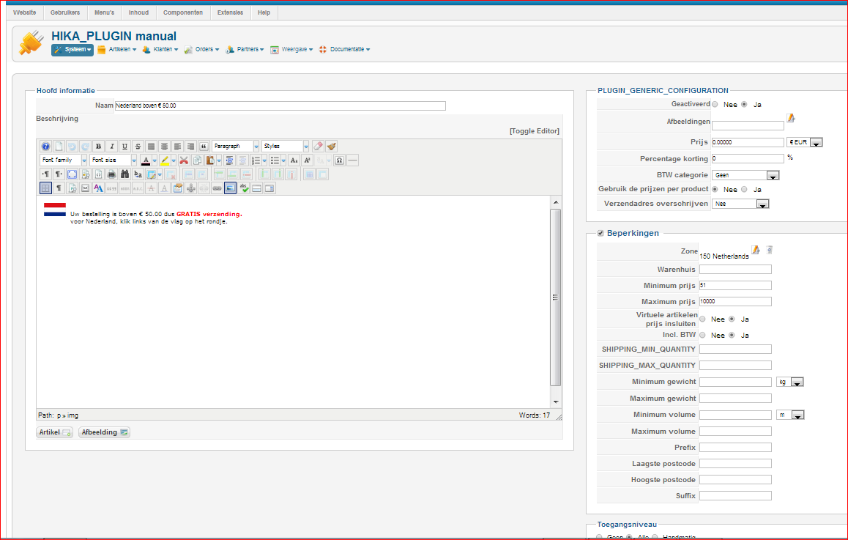Click the scissors cut icon

184,160
